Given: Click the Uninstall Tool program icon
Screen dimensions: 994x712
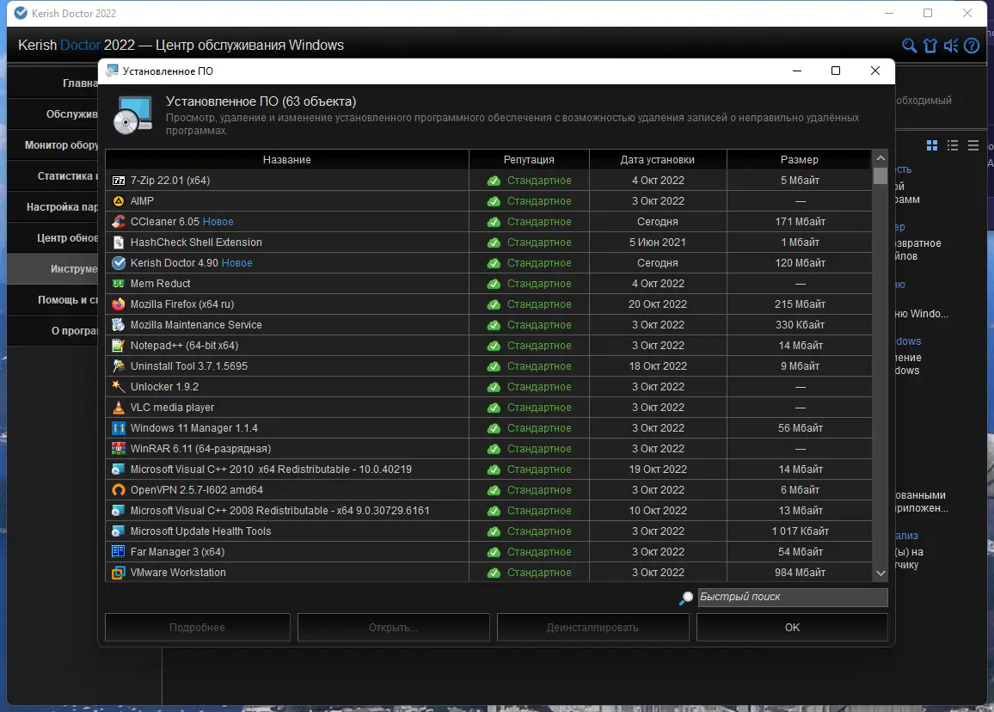Looking at the screenshot, I should click(119, 365).
